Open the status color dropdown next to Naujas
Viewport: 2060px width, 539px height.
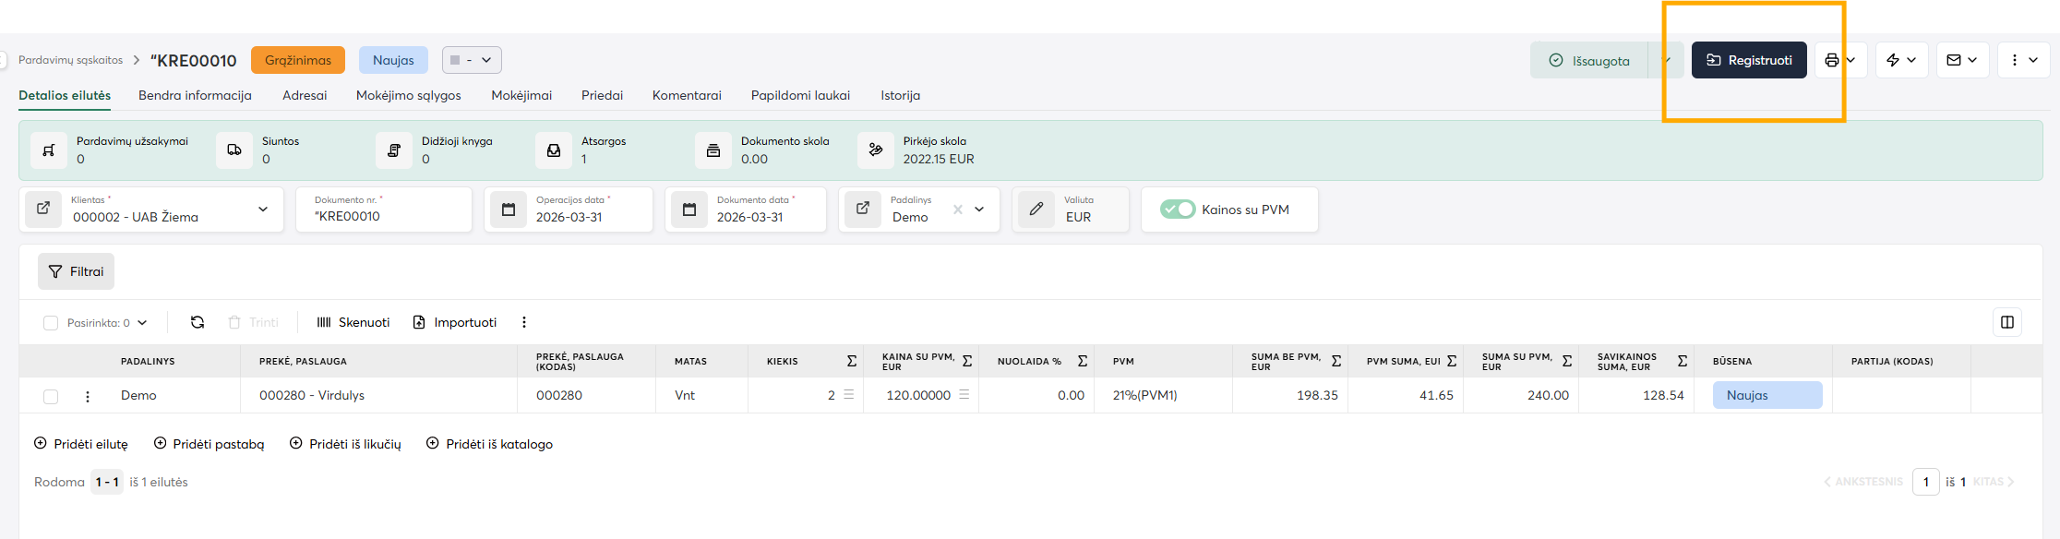point(472,60)
